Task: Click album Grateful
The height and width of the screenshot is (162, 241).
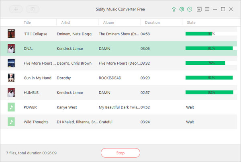Action: click(105, 122)
